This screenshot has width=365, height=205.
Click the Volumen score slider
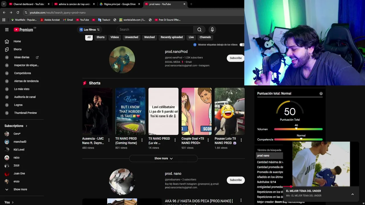[x=298, y=129]
